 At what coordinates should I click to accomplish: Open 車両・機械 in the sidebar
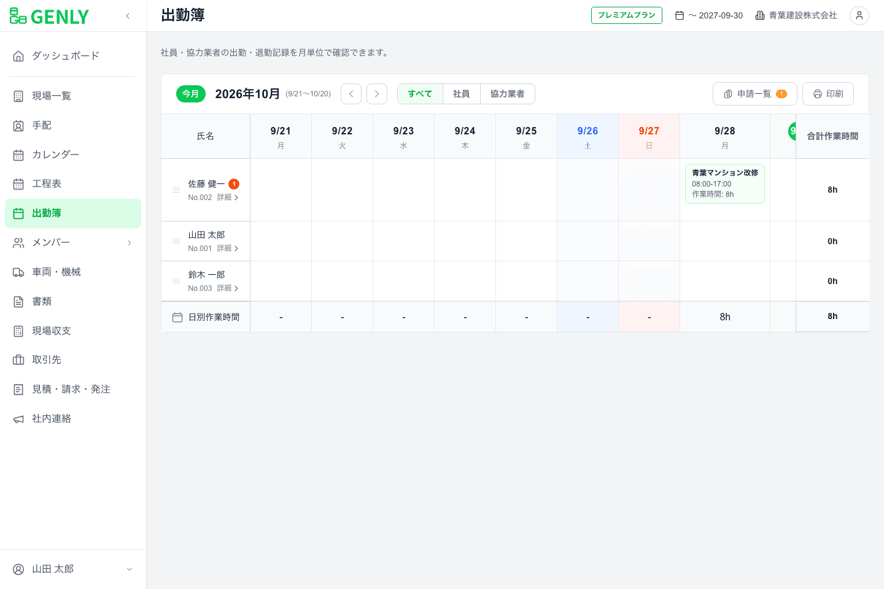[73, 272]
